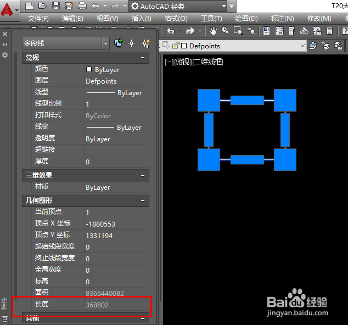Click the Layer States Manager icon
348x325 pixels.
(338, 46)
